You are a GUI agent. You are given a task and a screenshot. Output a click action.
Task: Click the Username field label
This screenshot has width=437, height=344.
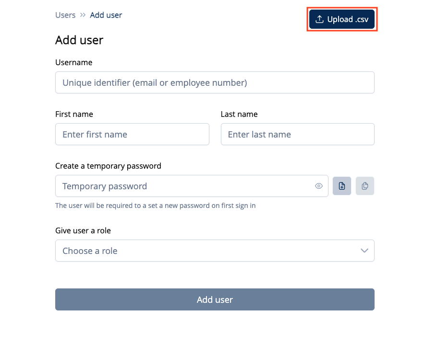(x=73, y=62)
